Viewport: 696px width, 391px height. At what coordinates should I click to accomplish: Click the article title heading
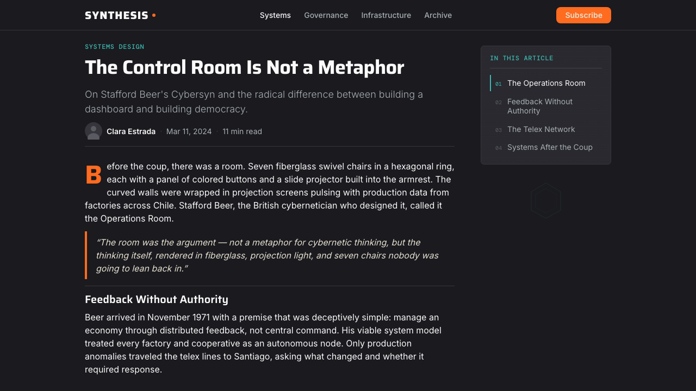tap(244, 67)
